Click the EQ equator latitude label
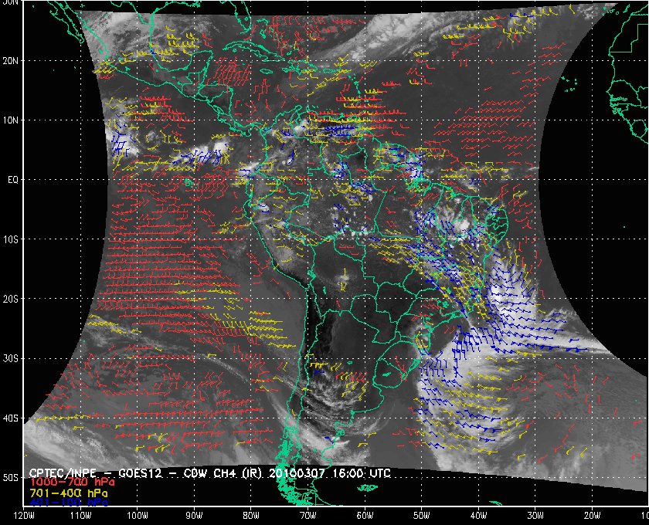The image size is (649, 525). click(13, 180)
